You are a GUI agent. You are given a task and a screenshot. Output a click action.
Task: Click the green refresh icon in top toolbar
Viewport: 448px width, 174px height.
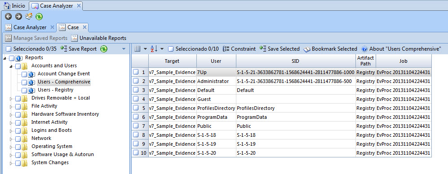pyautogui.click(x=39, y=17)
